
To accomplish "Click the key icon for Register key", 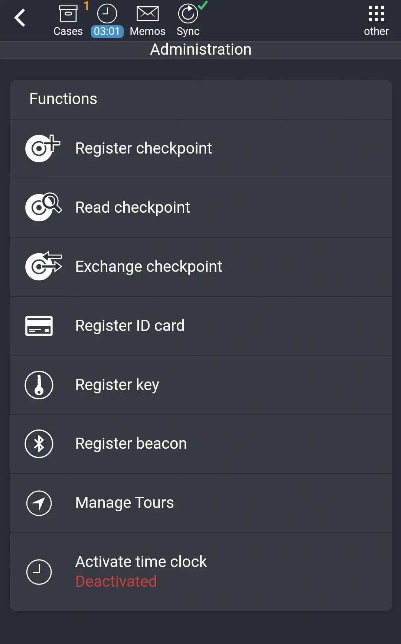I will point(39,385).
